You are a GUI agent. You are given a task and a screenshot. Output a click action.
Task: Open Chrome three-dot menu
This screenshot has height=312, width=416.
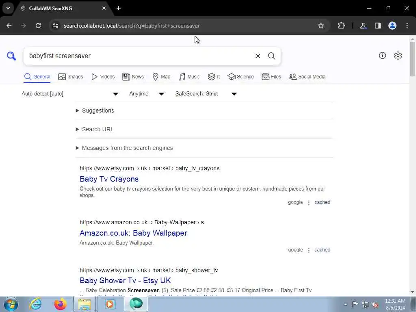[407, 26]
